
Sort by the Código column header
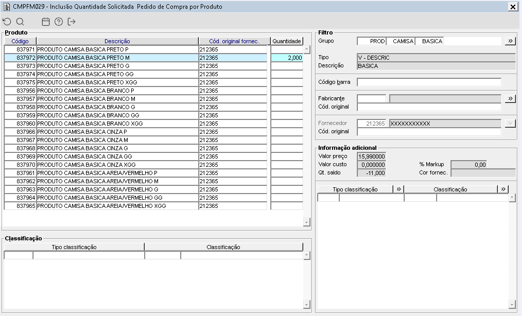click(x=20, y=41)
